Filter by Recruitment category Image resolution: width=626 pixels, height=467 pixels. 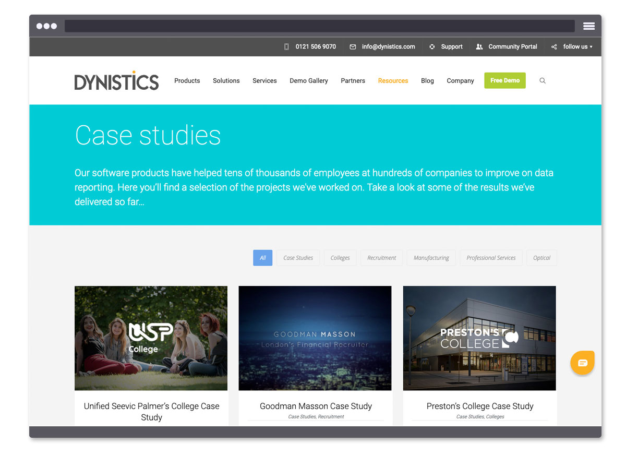[x=381, y=258]
